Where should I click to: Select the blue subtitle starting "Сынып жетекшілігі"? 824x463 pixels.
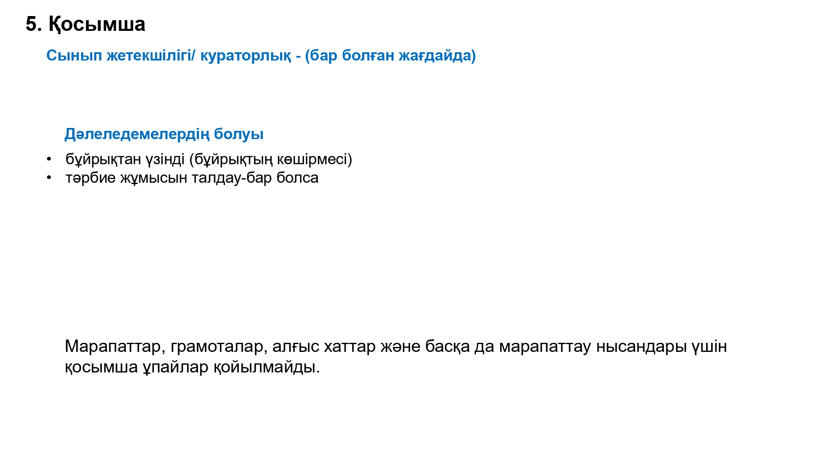[x=261, y=56]
